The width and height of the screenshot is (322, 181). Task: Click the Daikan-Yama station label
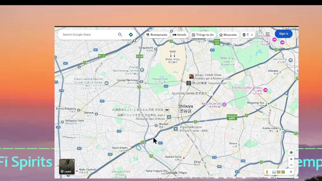pyautogui.click(x=173, y=158)
